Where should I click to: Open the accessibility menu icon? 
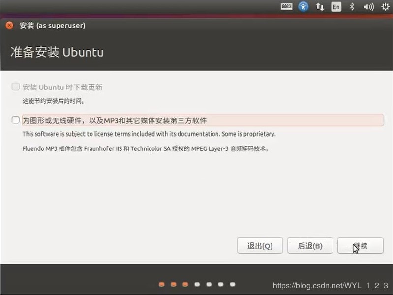[303, 7]
